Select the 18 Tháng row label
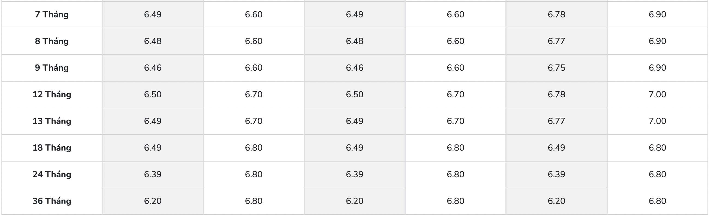The image size is (711, 217). (52, 148)
